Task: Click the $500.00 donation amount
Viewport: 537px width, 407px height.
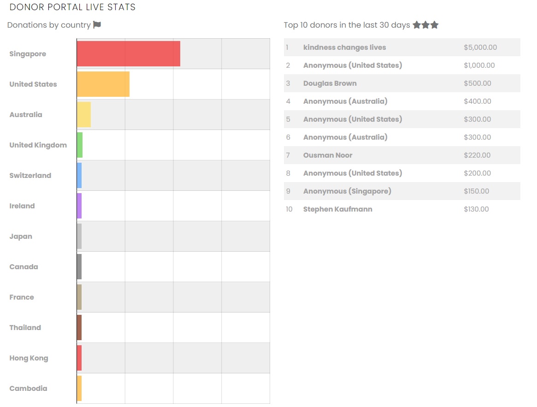Action: (x=478, y=83)
